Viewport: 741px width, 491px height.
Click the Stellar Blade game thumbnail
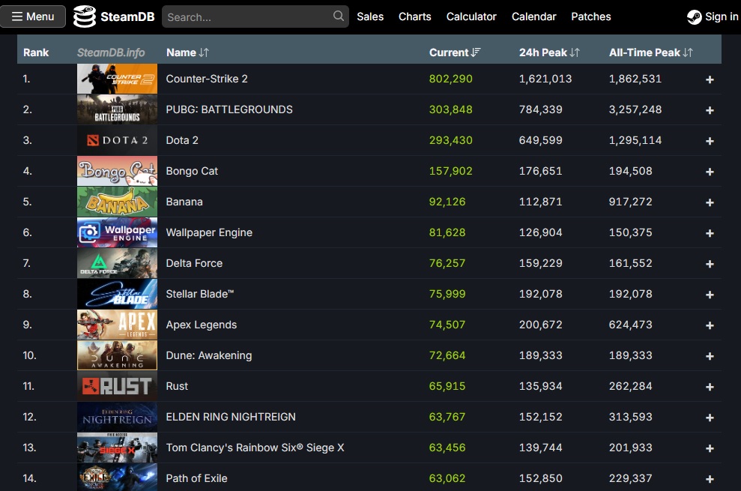pos(117,294)
